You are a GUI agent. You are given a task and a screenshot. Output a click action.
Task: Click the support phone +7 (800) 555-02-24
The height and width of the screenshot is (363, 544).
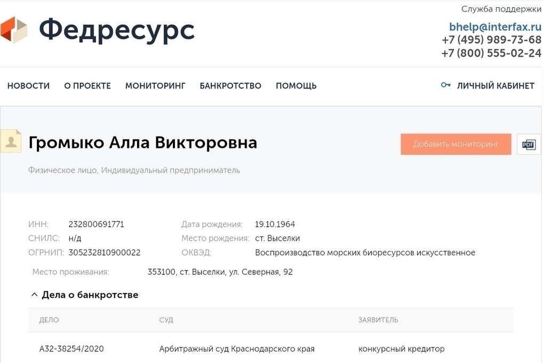[x=491, y=53]
